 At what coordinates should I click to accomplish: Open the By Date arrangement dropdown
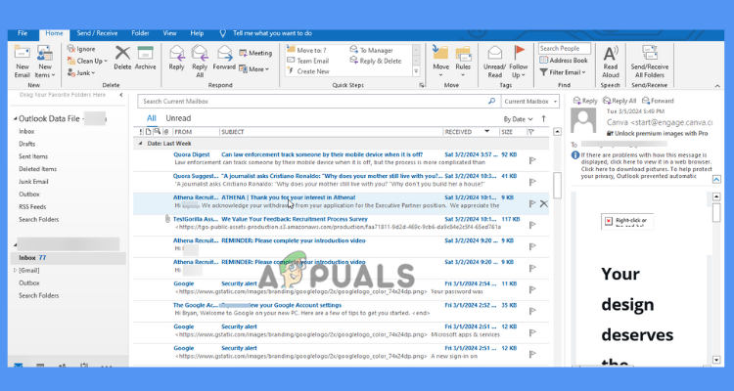(518, 119)
